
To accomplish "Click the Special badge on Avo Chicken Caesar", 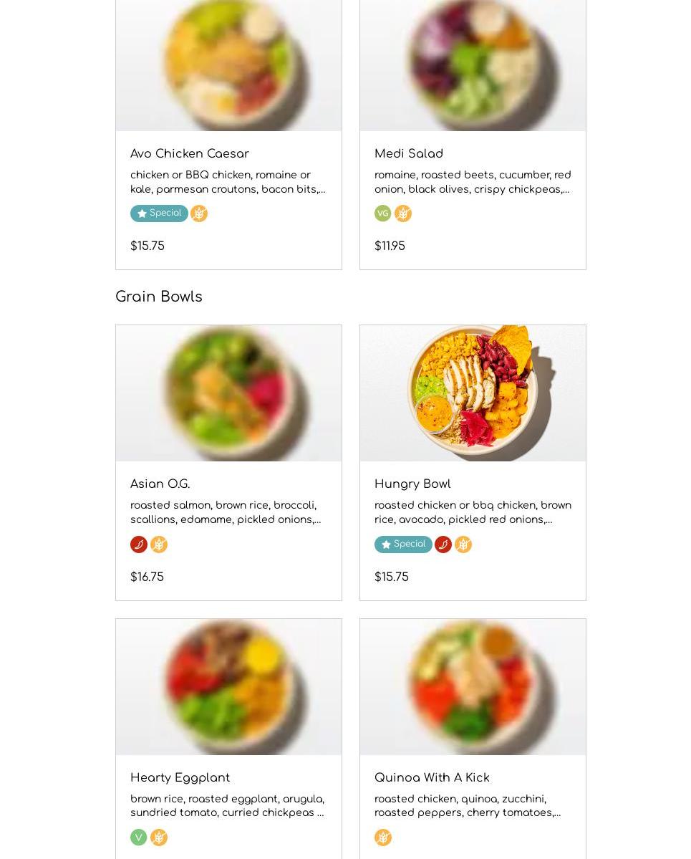I will click(159, 213).
